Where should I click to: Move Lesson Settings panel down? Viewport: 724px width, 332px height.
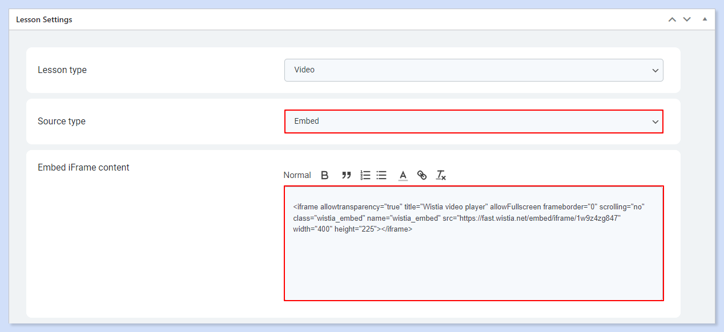(x=687, y=19)
